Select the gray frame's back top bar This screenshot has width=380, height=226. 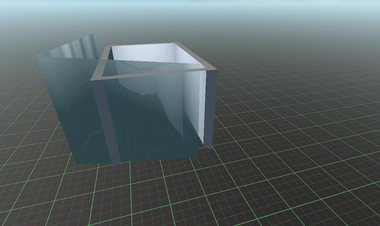coord(142,45)
